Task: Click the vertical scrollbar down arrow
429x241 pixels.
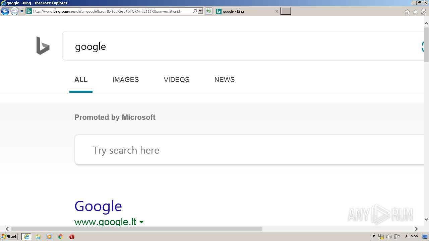Action: point(426,219)
